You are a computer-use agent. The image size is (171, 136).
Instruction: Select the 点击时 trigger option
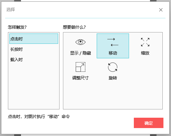(x=34, y=39)
